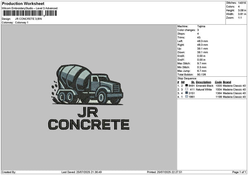Click the Description column header
Viewport: 248px width, 175px height.
[x=203, y=82]
